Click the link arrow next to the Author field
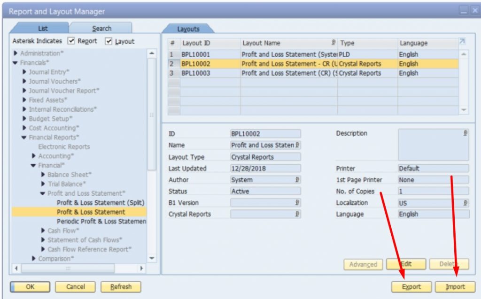Viewport: 481px width, 299px height. (297, 180)
